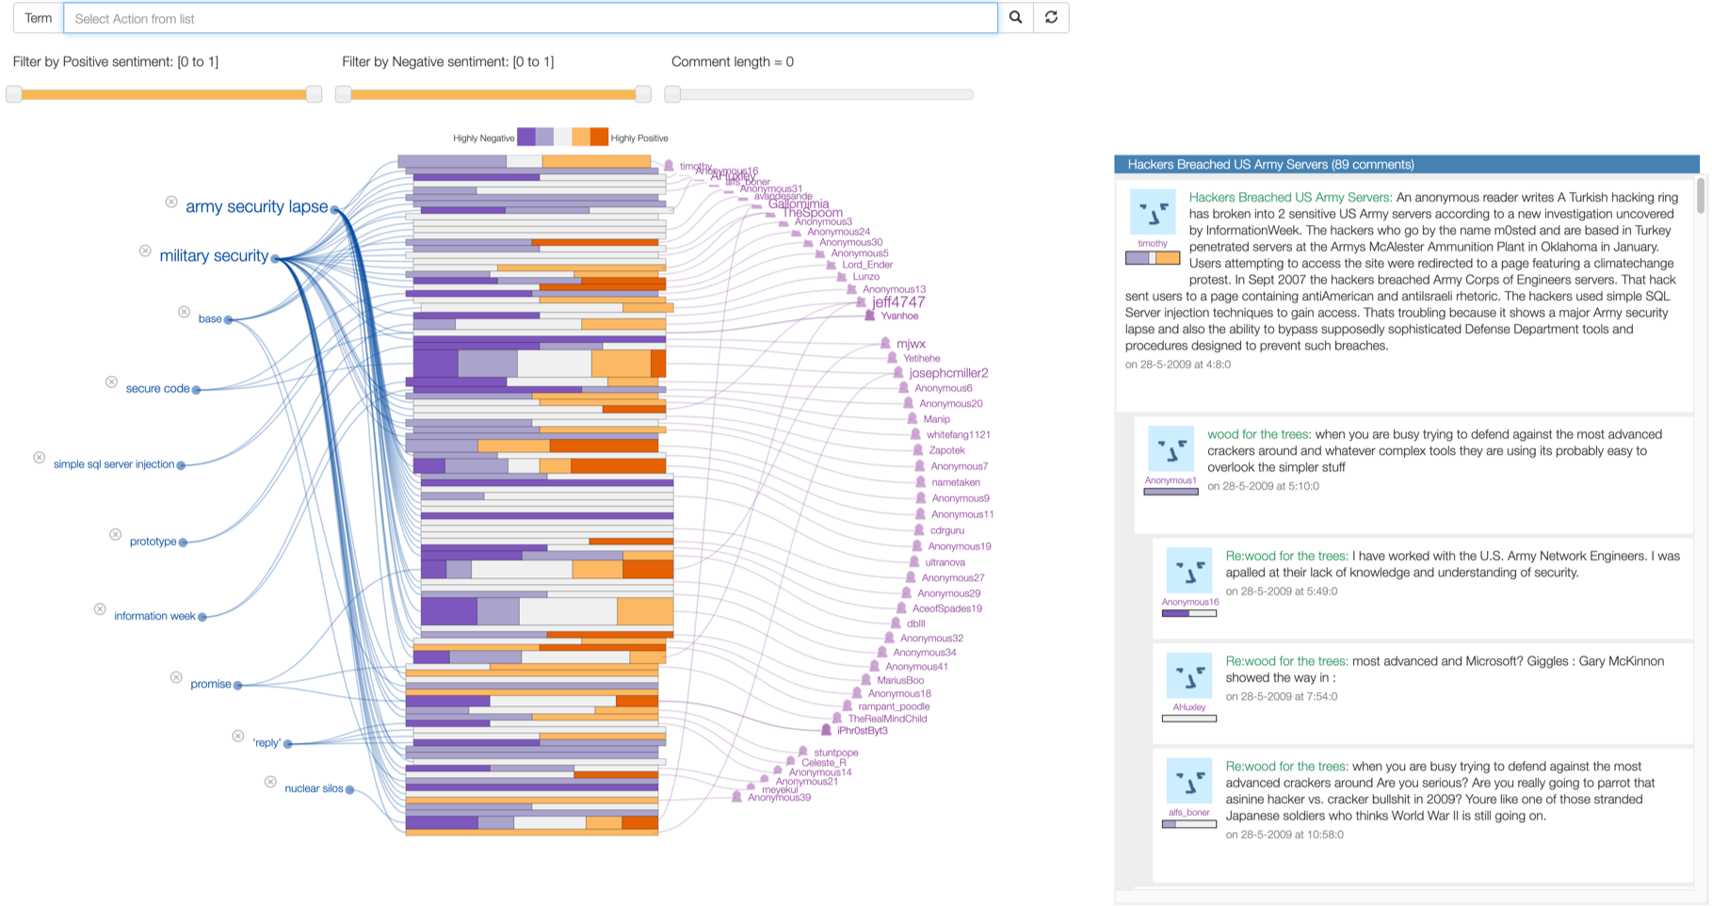
Task: Focus the 'Select Action from list' field
Action: pos(530,18)
